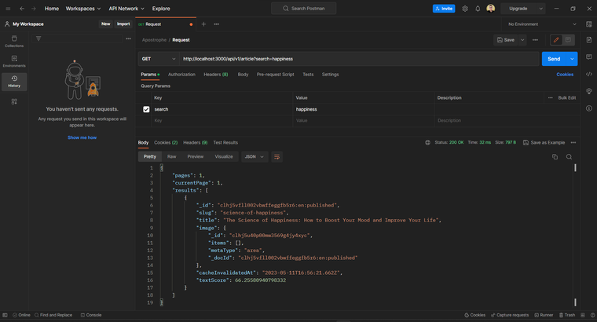597x322 pixels.
Task: Expand the Upgrade dropdown arrow
Action: pos(540,9)
